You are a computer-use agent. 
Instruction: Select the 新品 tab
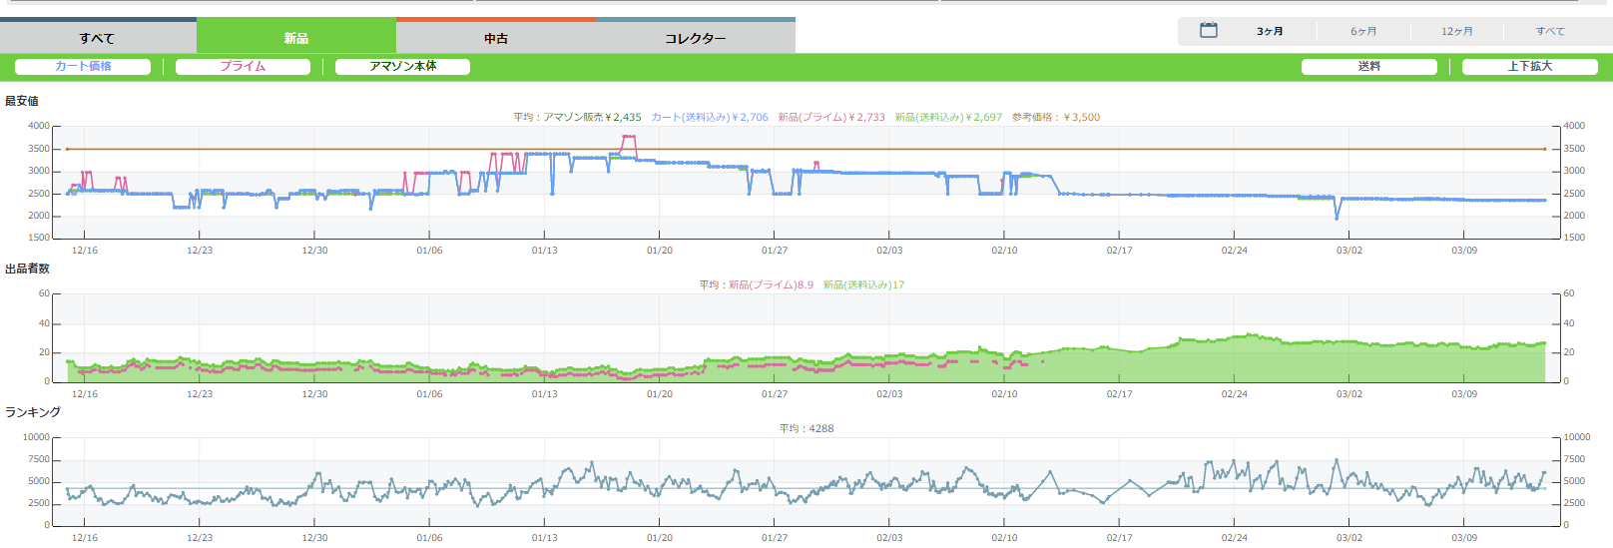point(296,38)
